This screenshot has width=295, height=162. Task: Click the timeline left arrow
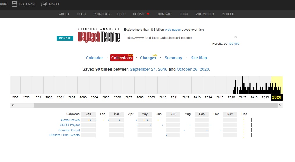click(x=13, y=105)
